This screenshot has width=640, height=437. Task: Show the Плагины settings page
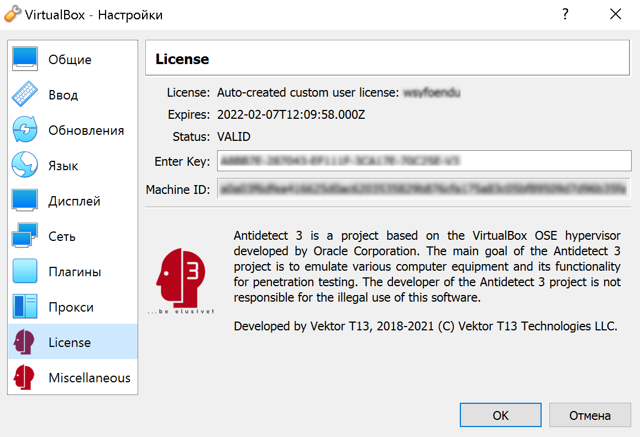tap(73, 271)
